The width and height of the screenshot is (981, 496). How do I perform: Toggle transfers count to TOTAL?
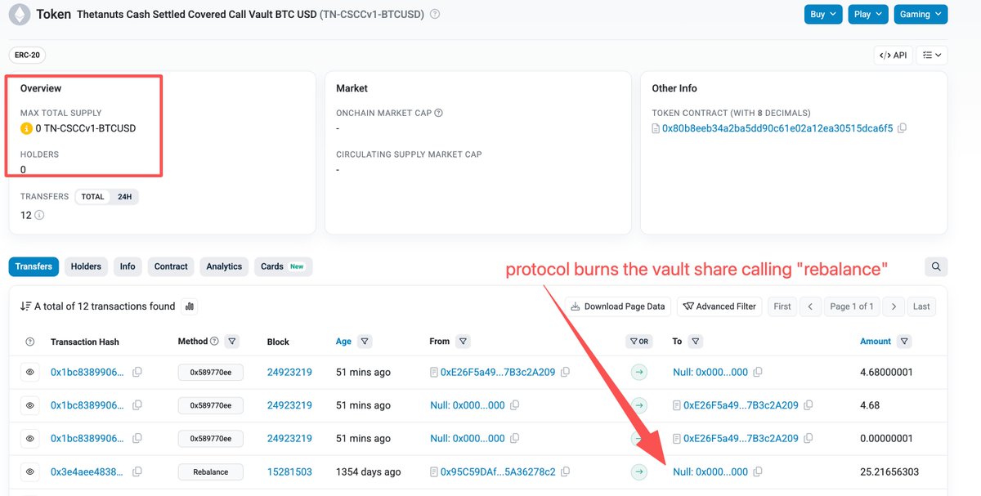pyautogui.click(x=92, y=197)
